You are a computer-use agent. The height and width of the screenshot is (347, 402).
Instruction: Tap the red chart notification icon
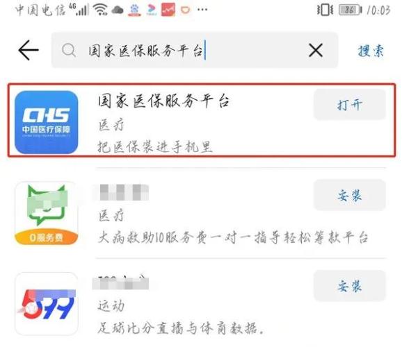click(168, 10)
